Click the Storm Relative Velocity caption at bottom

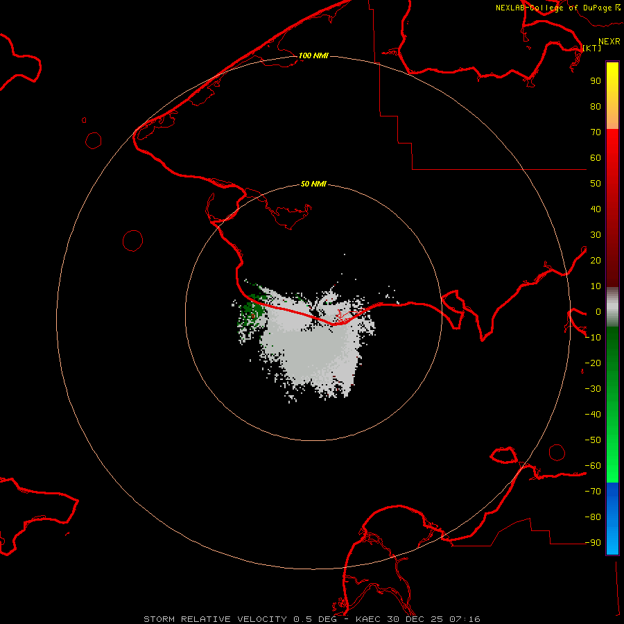click(x=311, y=619)
